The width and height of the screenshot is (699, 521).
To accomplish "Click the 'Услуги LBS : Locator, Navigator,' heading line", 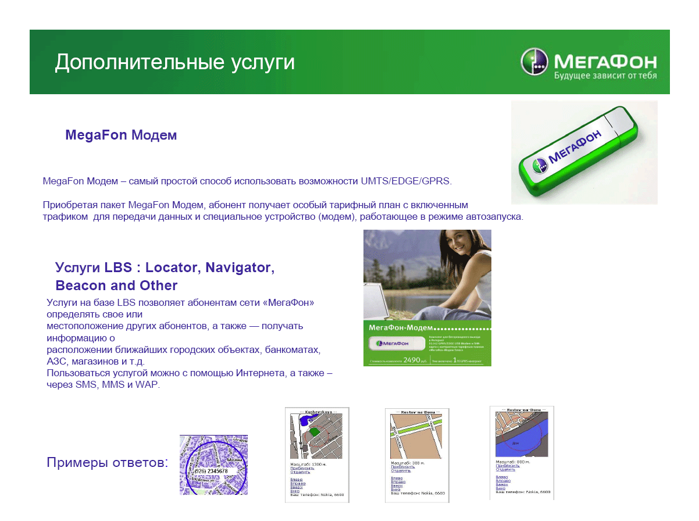I will click(165, 267).
